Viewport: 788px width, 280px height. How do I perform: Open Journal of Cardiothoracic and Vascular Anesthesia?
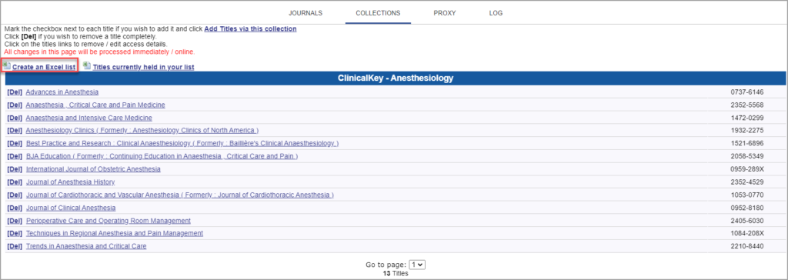click(x=180, y=195)
